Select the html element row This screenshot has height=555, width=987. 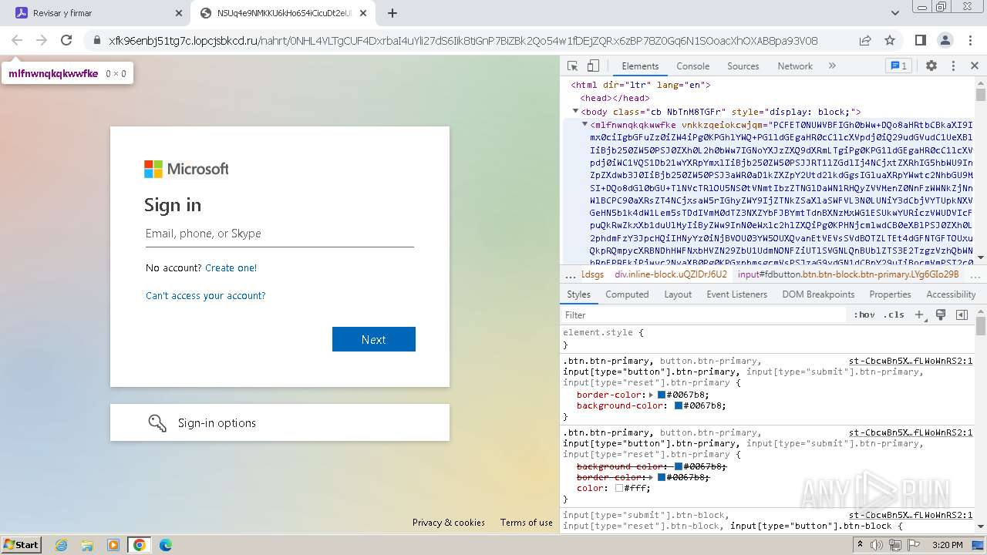[641, 85]
